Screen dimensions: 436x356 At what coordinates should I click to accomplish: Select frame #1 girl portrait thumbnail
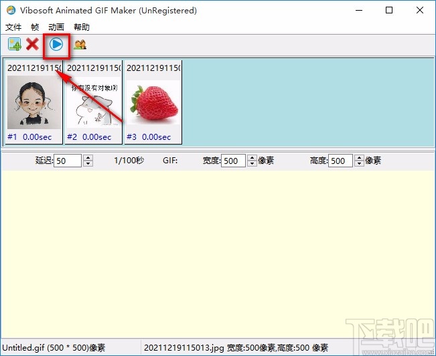coord(34,102)
